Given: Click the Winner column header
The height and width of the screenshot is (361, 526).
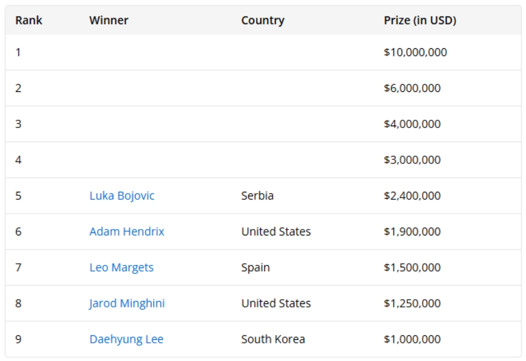Looking at the screenshot, I should 109,21.
